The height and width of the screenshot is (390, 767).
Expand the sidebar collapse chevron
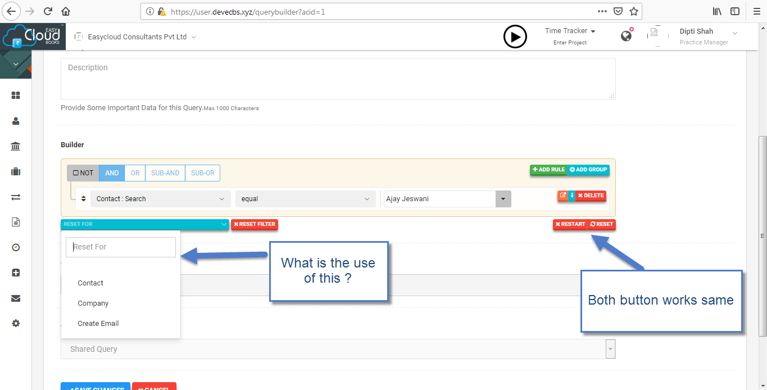(x=16, y=65)
